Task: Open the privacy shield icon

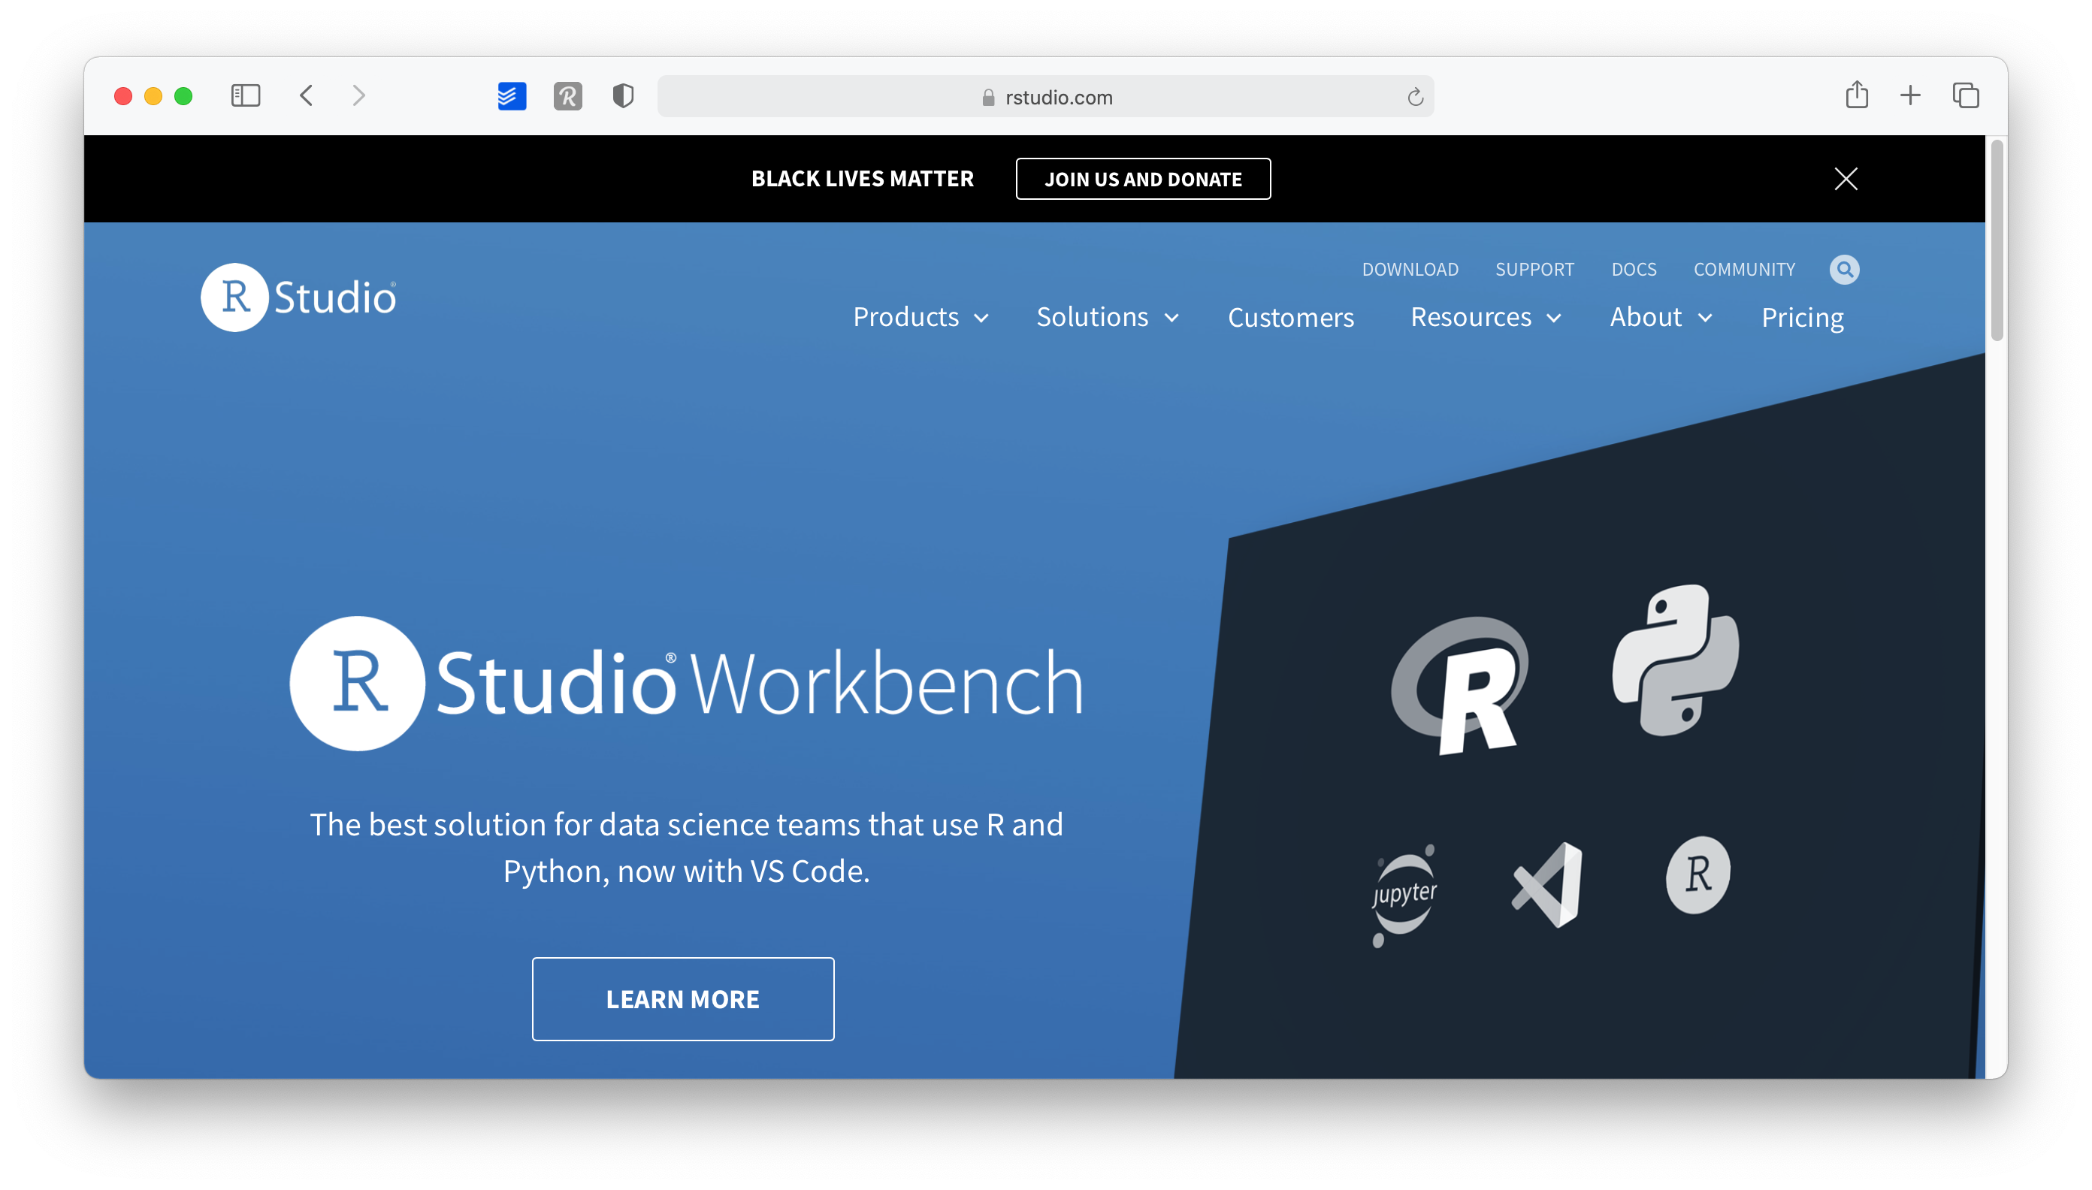Action: (623, 96)
